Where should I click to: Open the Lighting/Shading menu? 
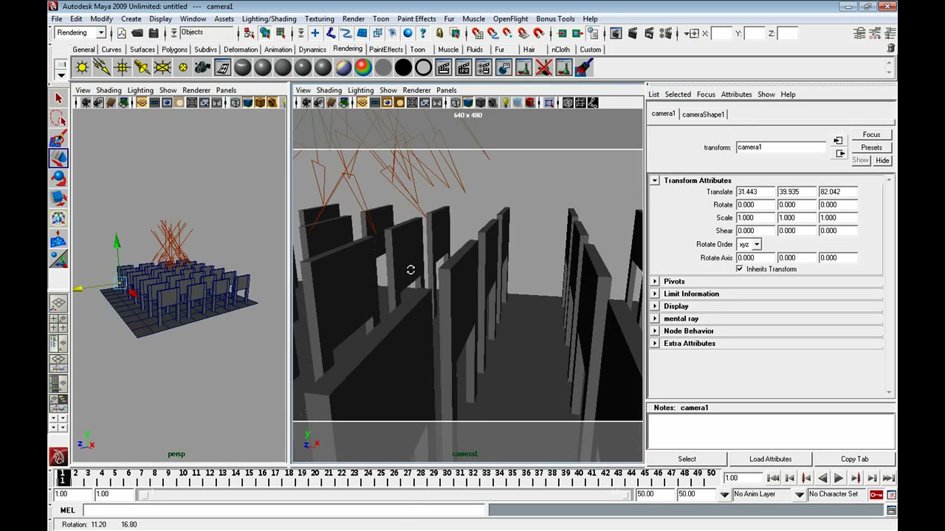point(269,18)
